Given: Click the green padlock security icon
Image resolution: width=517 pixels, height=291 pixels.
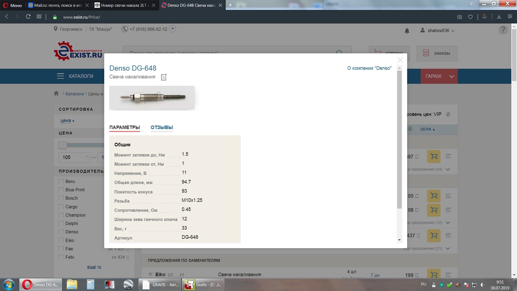Looking at the screenshot, I should (55, 17).
